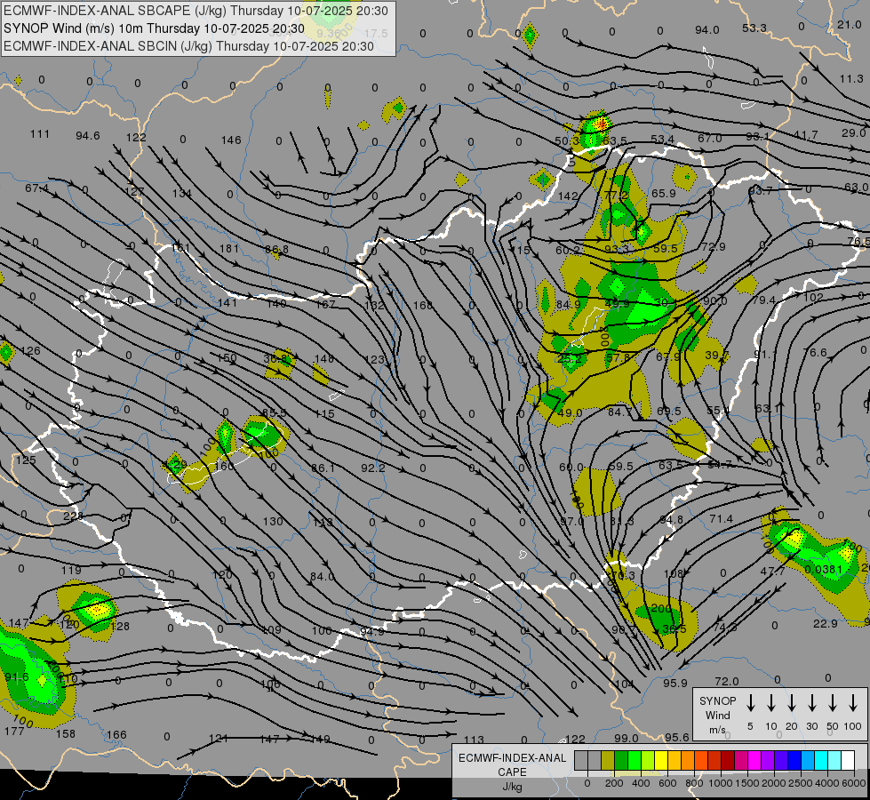
Task: Click the map value 29.0
Action: click(853, 132)
